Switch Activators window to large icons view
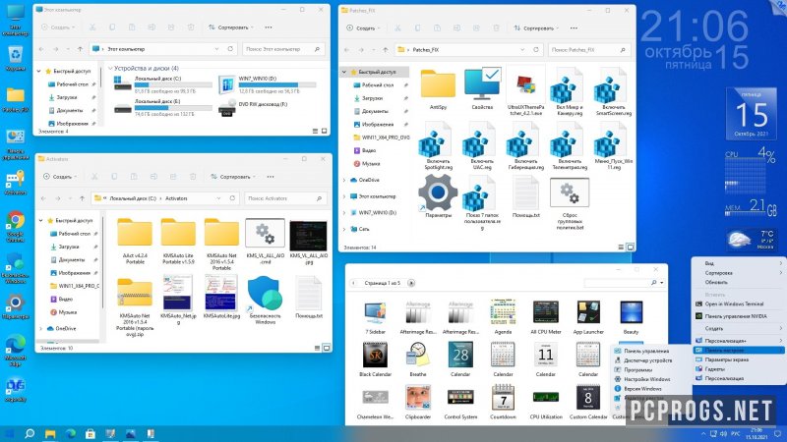Screen dimensions: 787x442 tap(327, 348)
